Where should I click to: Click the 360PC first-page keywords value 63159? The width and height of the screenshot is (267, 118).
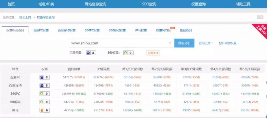(x=128, y=94)
